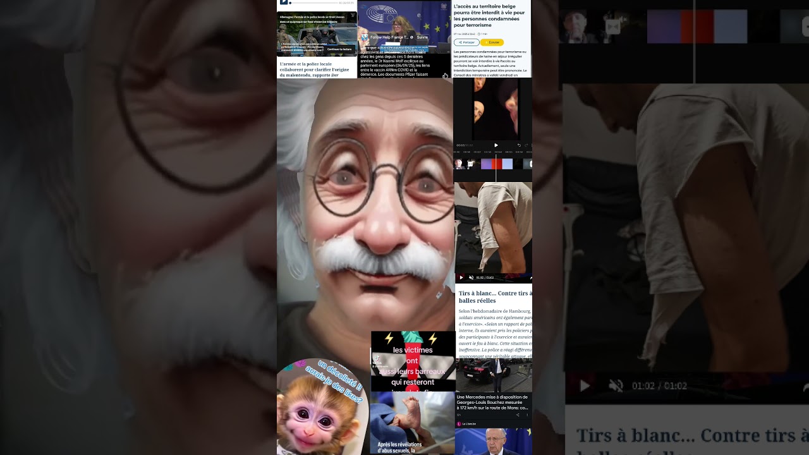Open the three-dot menu on the Mercedes article card
This screenshot has height=455, width=809.
coord(527,415)
